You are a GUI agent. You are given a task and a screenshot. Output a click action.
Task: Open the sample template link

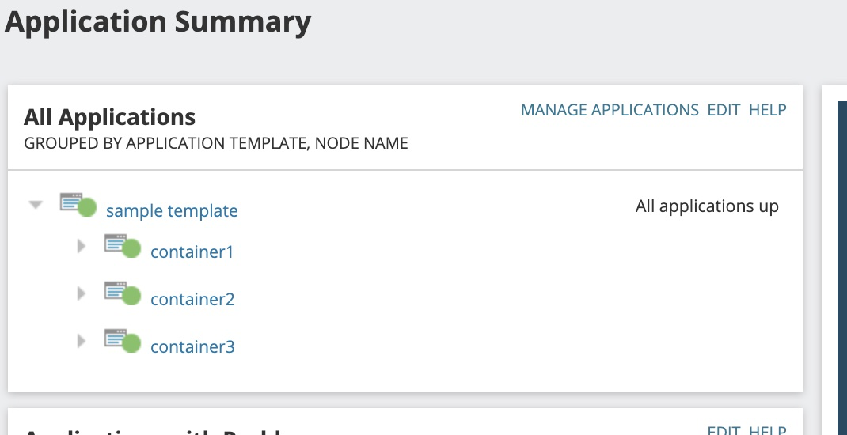pyautogui.click(x=172, y=211)
